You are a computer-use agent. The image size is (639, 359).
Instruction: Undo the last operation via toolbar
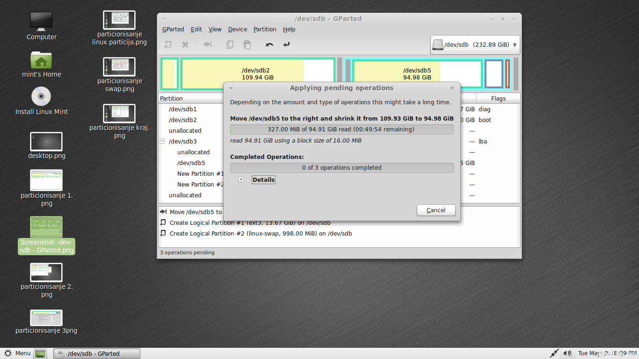pos(269,45)
